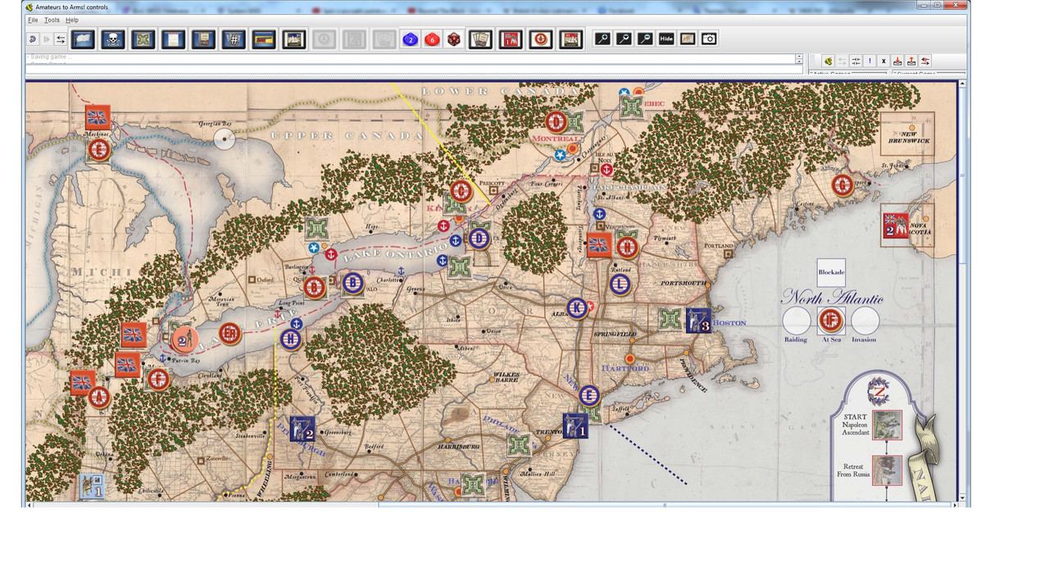The image size is (1049, 568).
Task: Roll the dark red polyhedral die
Action: pyautogui.click(x=453, y=39)
